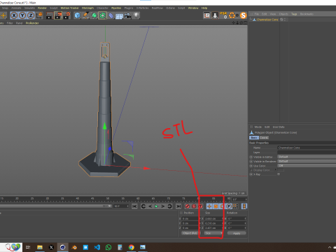This screenshot has width=336, height=252.
Task: Open the Help menu
Action: (x=204, y=8)
